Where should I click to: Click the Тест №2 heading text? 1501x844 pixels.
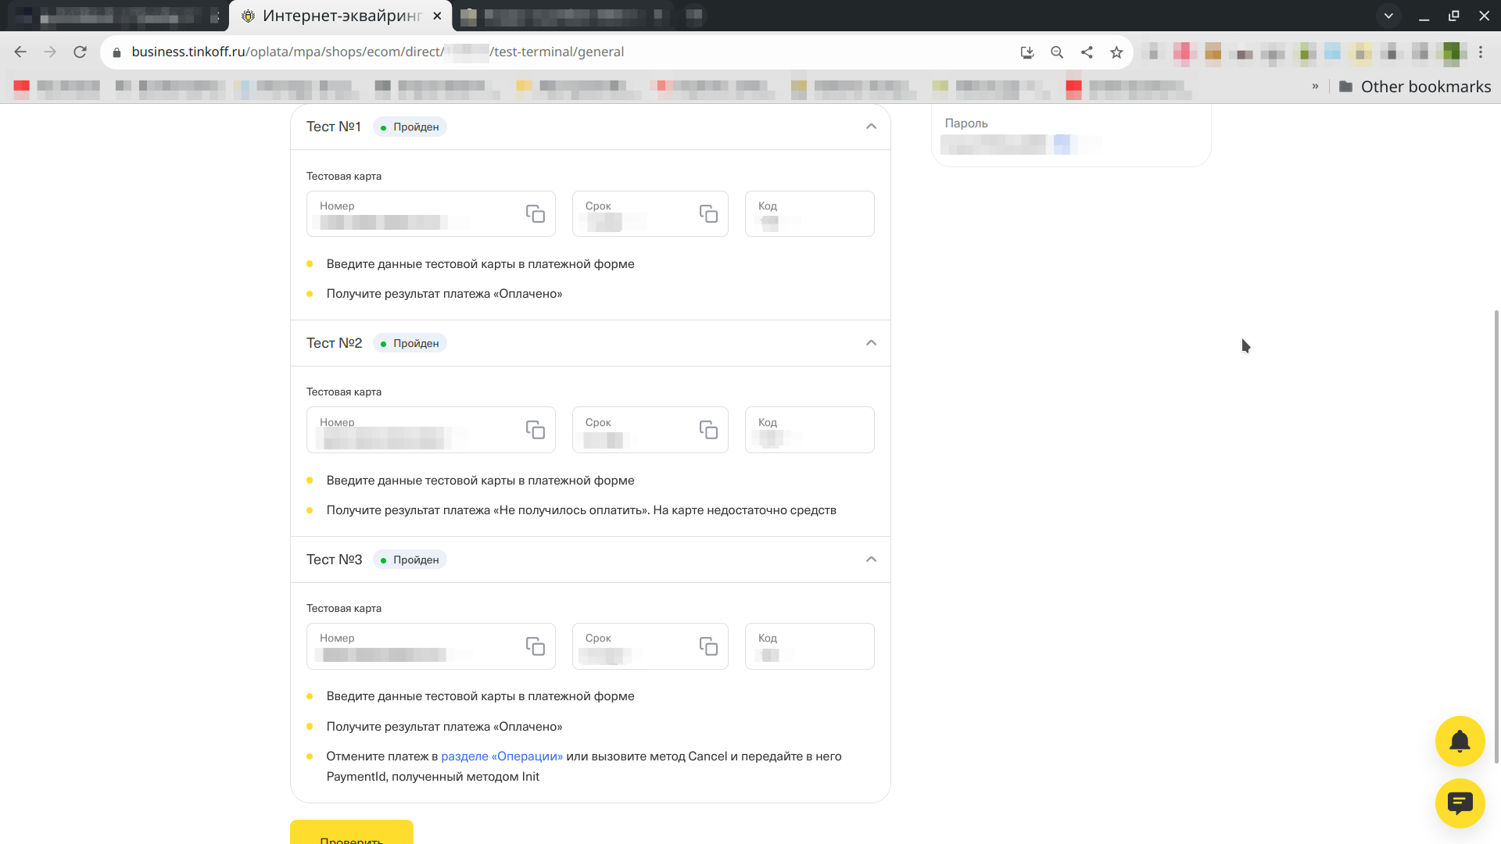tap(335, 343)
